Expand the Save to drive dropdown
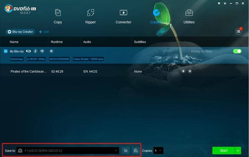Viewport: 249px width, 157px height. [116, 151]
